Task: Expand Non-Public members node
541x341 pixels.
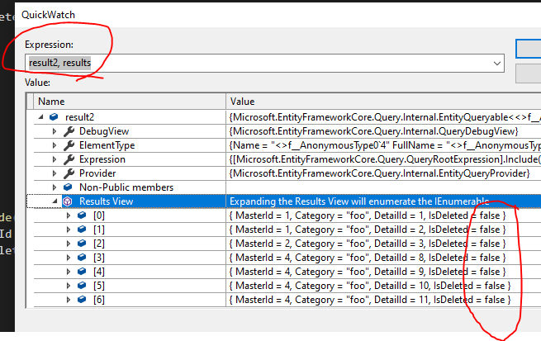Action: 55,187
